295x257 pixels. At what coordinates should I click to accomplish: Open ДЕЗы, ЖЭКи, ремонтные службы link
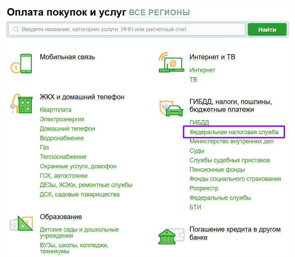86,185
